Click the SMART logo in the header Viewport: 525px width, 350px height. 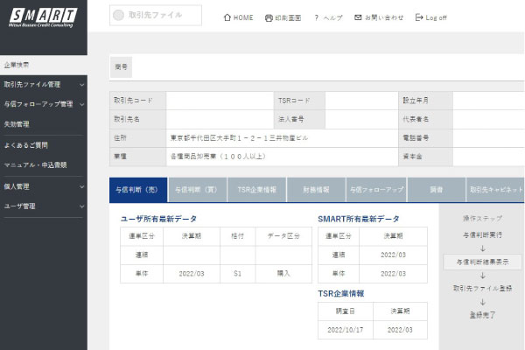coord(43,15)
